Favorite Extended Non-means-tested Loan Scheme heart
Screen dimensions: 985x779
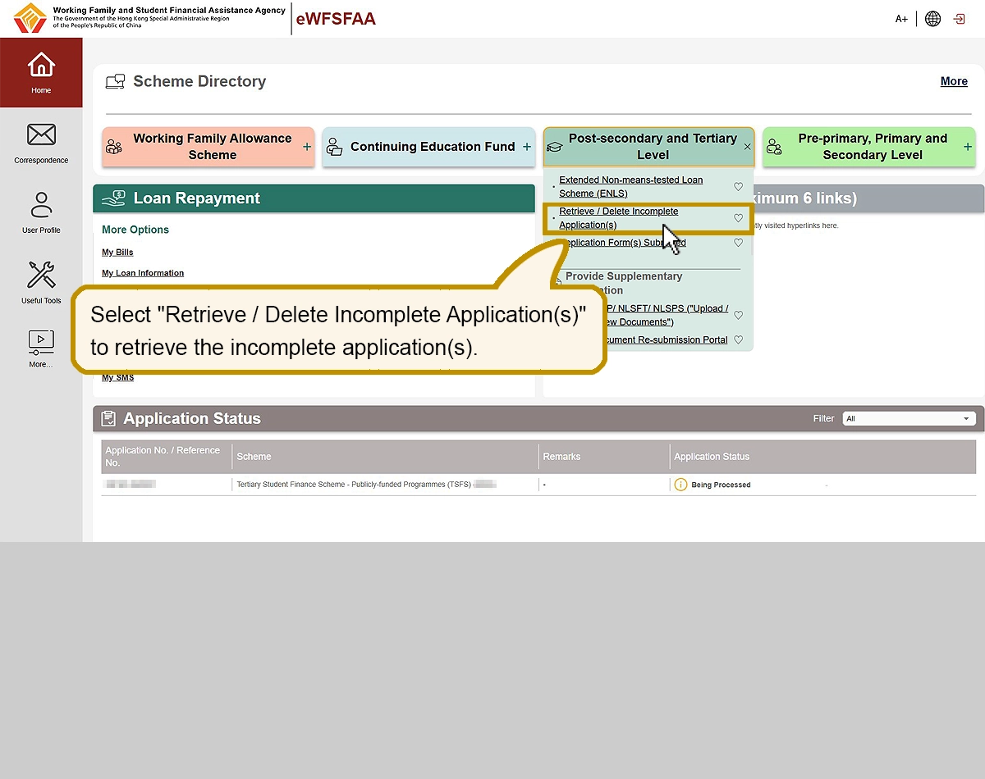tap(738, 187)
